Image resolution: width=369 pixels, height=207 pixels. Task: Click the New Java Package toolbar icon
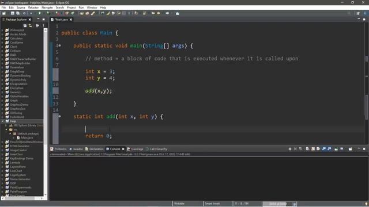pos(67,13)
